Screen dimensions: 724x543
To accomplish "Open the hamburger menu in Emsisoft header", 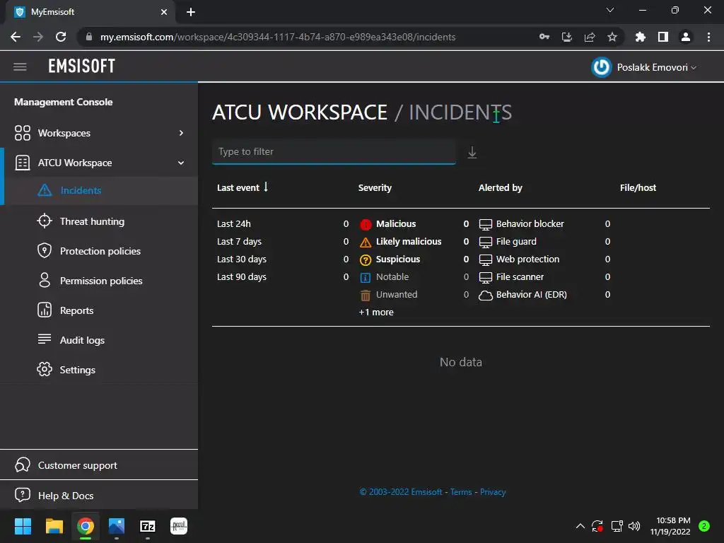I will click(20, 66).
